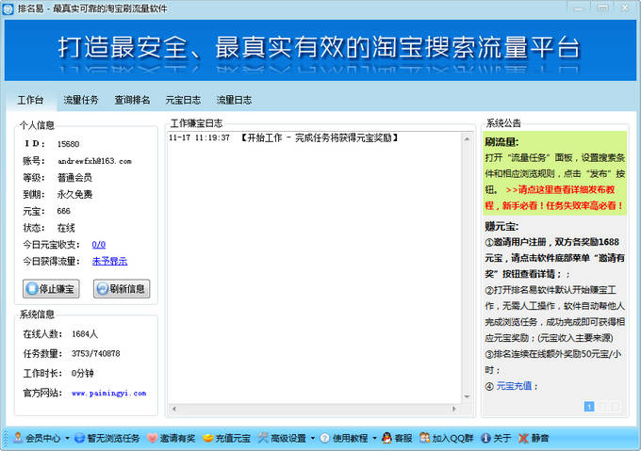
Task: Select the 开始工作 log entry line
Action: 284,138
